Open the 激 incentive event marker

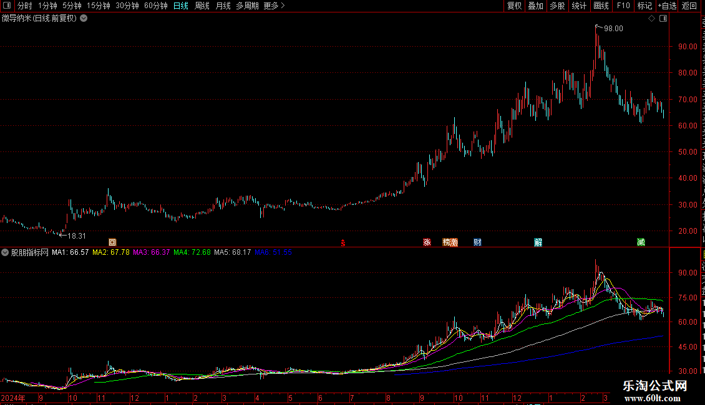tap(454, 242)
